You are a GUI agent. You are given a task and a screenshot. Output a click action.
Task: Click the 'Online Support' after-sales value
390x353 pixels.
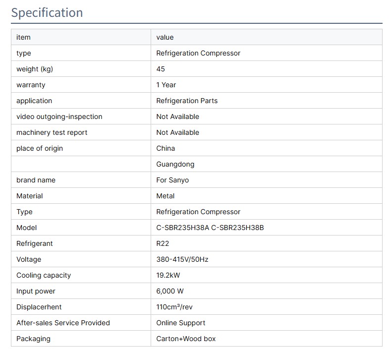tap(181, 323)
